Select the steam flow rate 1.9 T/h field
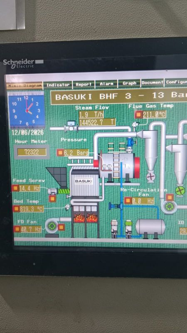 91,115
